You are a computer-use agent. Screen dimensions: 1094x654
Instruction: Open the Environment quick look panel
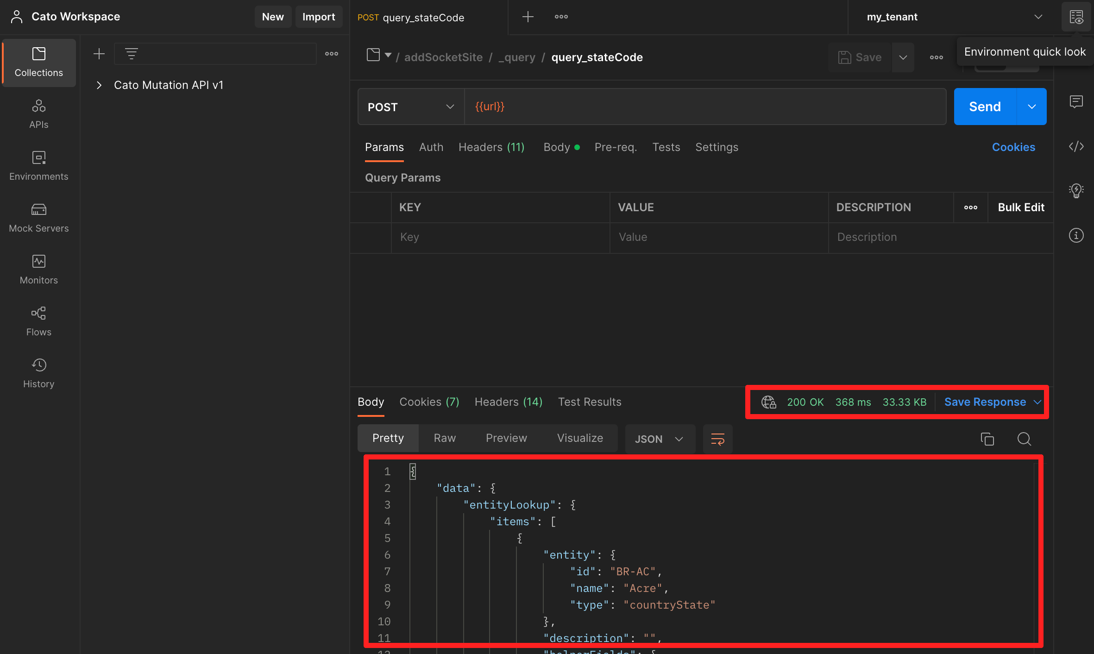click(1076, 17)
